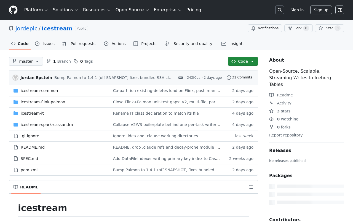This screenshot has height=221, width=353.
Task: Open commit 'Ignore .idea and .claude working directories'
Action: (x=156, y=136)
